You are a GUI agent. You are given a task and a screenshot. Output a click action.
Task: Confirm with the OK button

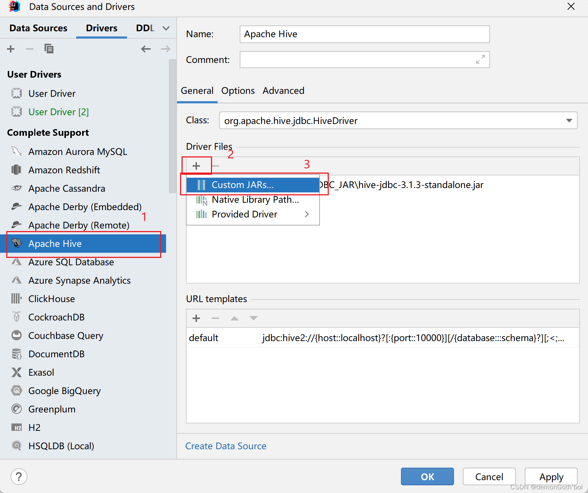(427, 477)
